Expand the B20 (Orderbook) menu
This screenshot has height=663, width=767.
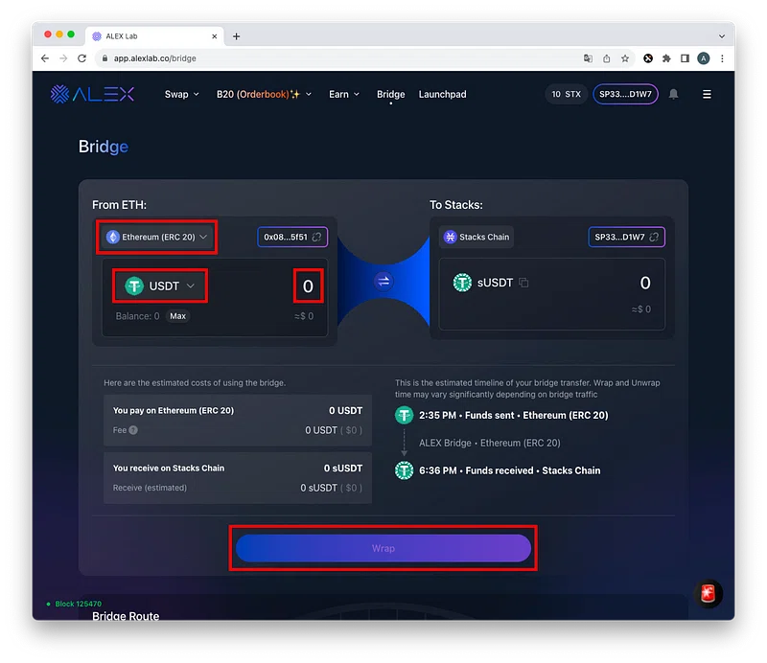[265, 94]
